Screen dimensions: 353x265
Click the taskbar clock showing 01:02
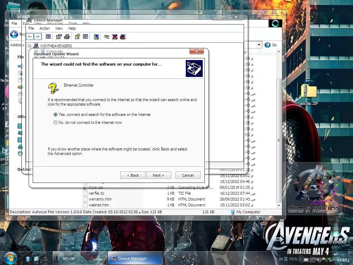tap(343, 260)
